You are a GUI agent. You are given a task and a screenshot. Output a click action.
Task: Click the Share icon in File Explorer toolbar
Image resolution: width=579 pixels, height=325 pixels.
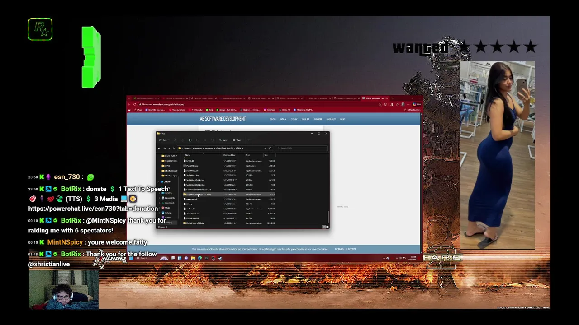[205, 140]
